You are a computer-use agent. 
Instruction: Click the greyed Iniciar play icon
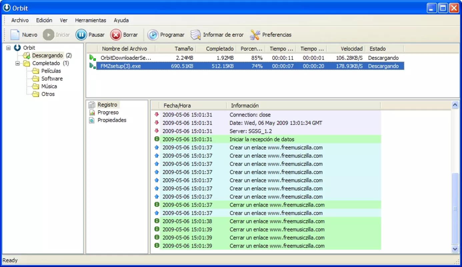[x=49, y=35]
